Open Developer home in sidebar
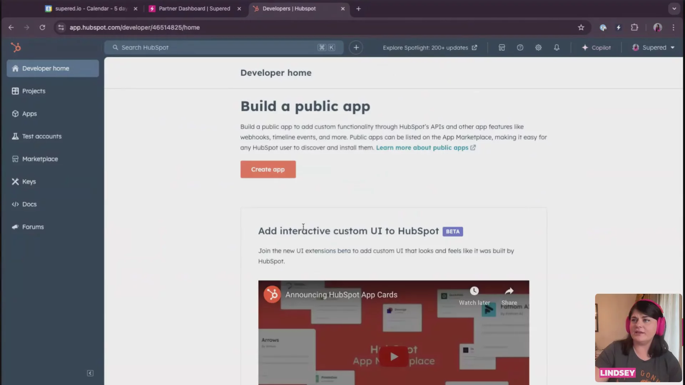 click(53, 68)
